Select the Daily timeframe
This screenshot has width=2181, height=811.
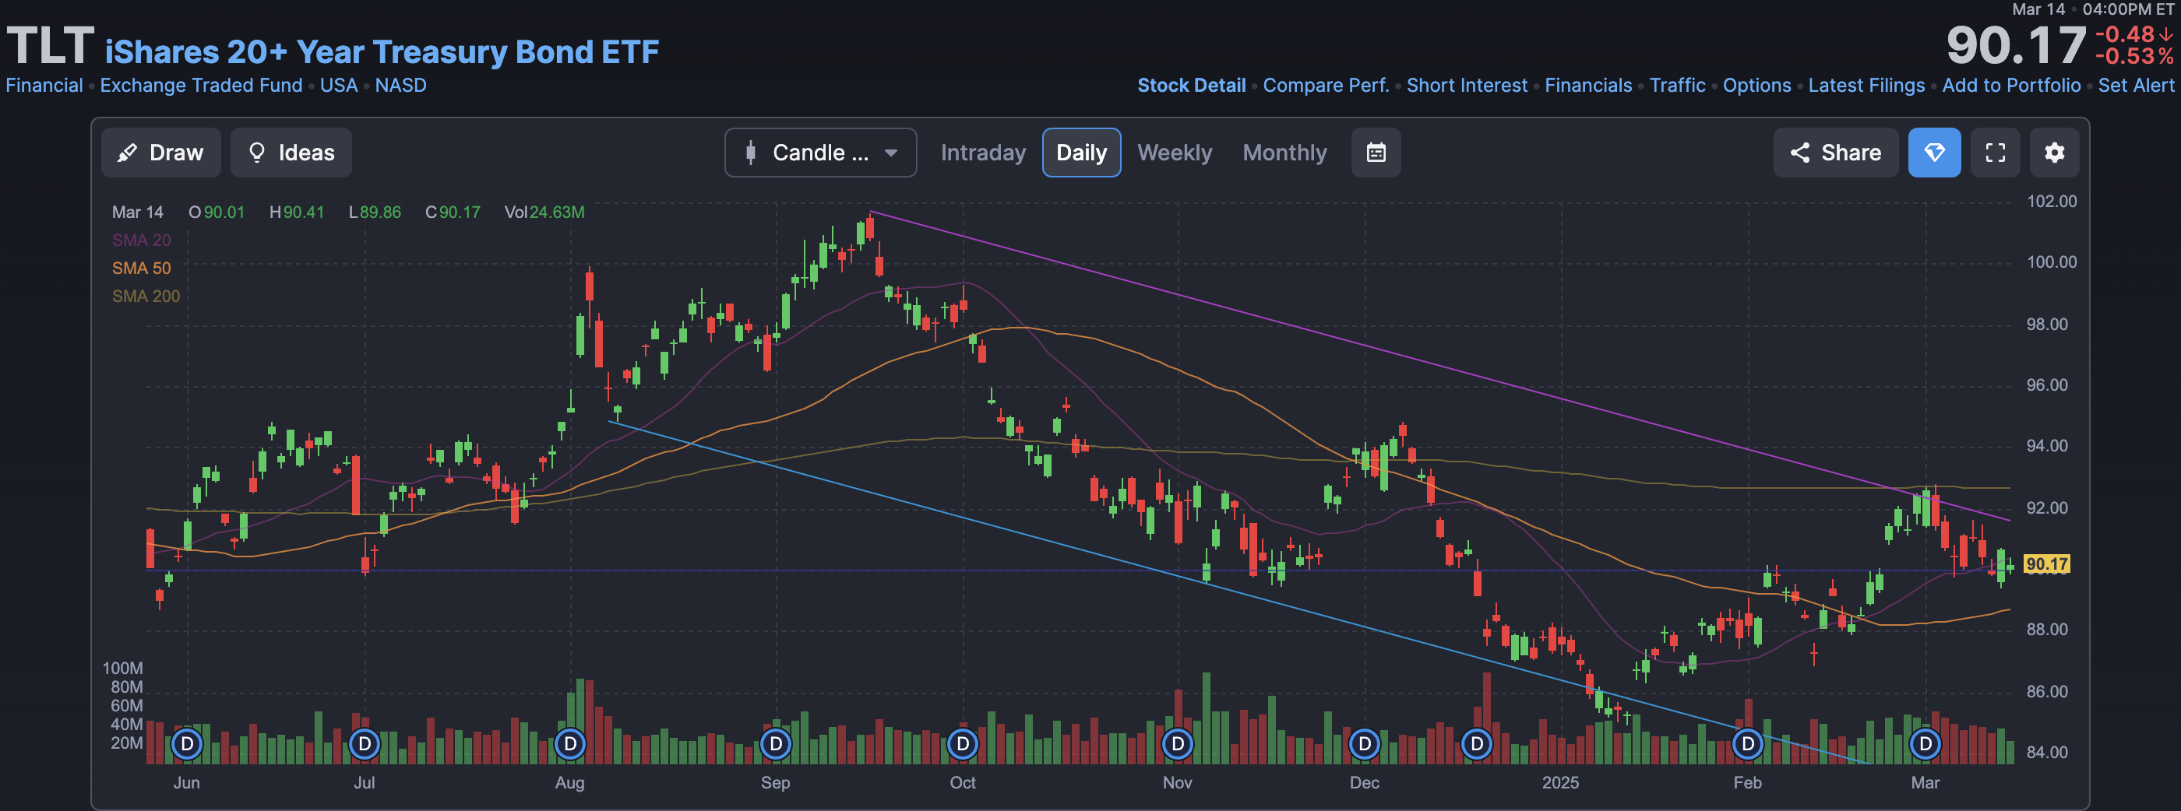1081,153
